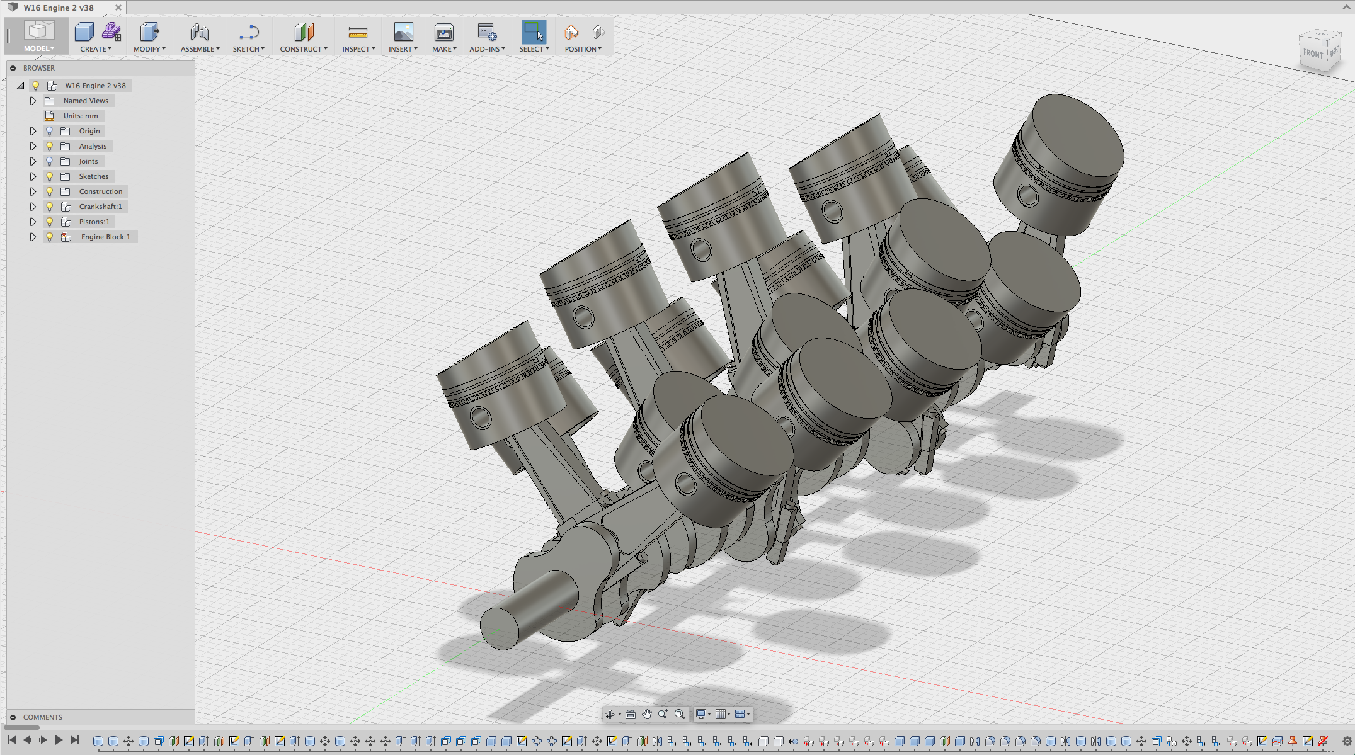1355x755 pixels.
Task: Open the Grid and Snaps dropdown
Action: [x=723, y=714]
